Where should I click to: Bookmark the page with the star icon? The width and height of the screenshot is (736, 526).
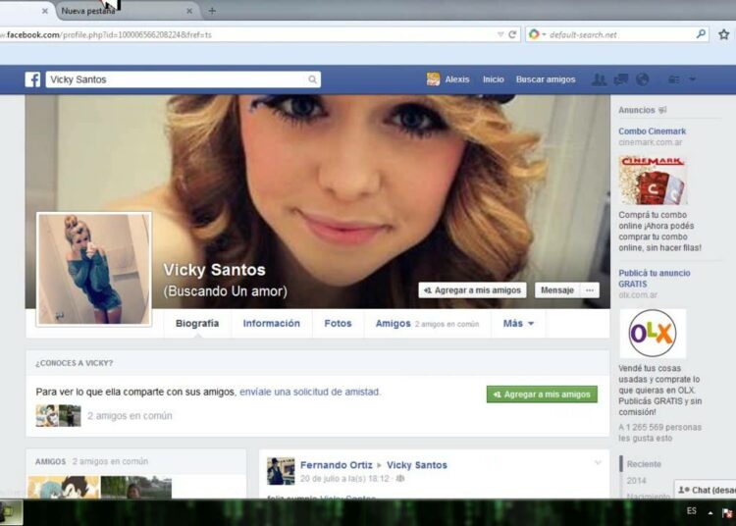pyautogui.click(x=724, y=34)
